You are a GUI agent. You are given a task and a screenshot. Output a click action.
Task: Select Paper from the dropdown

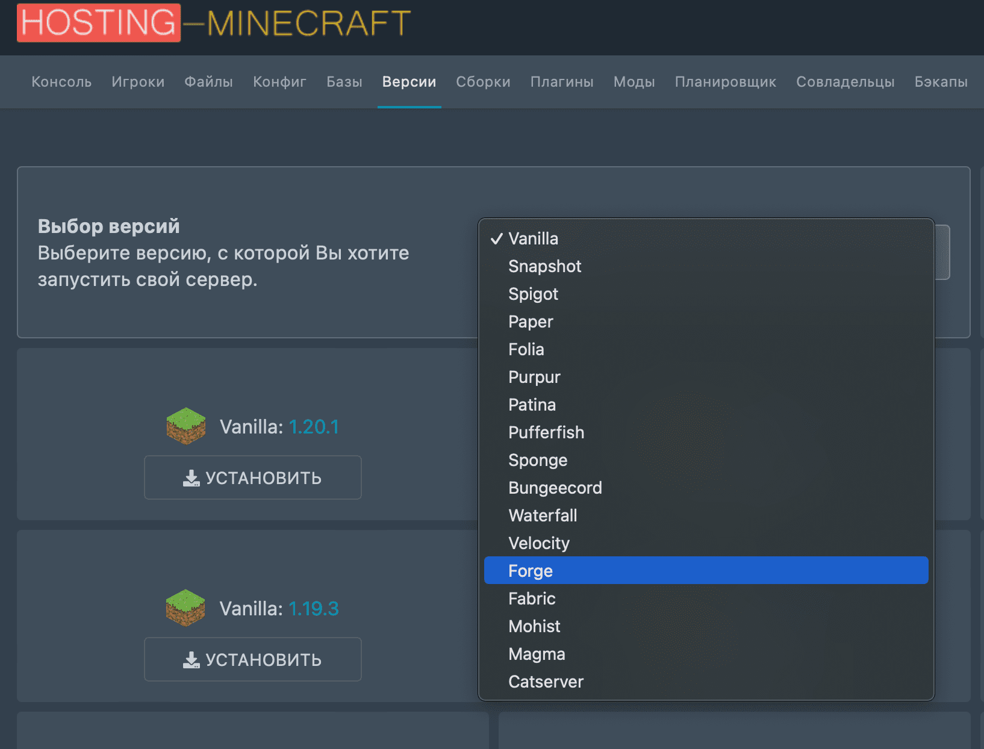[x=706, y=322]
